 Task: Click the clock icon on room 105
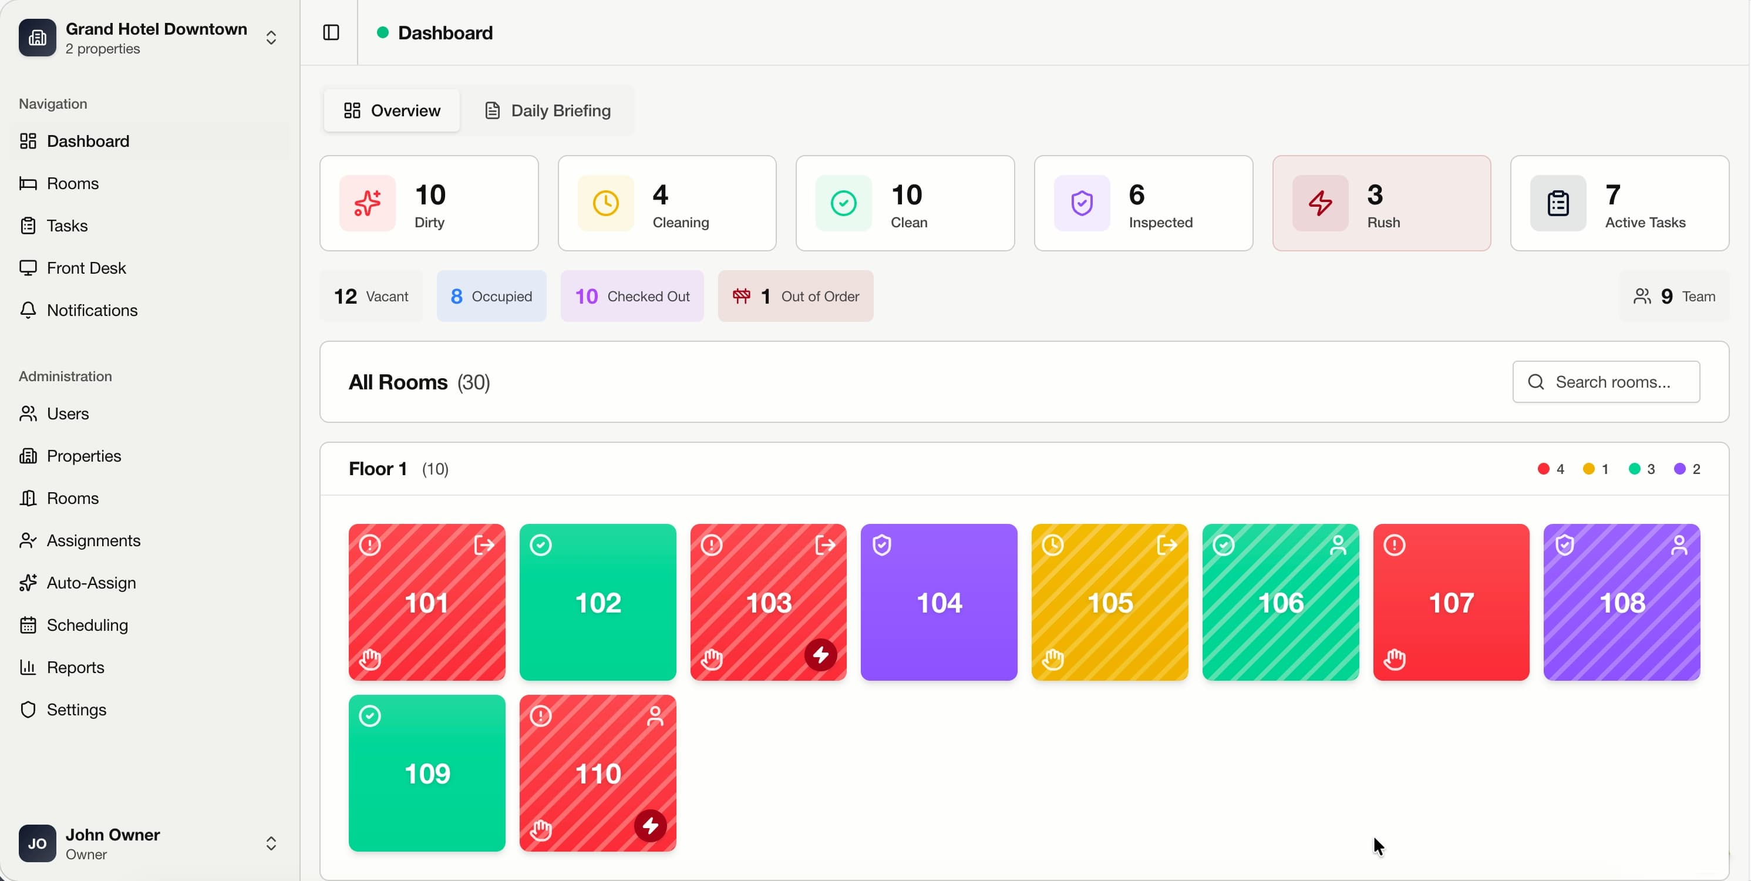click(x=1053, y=544)
